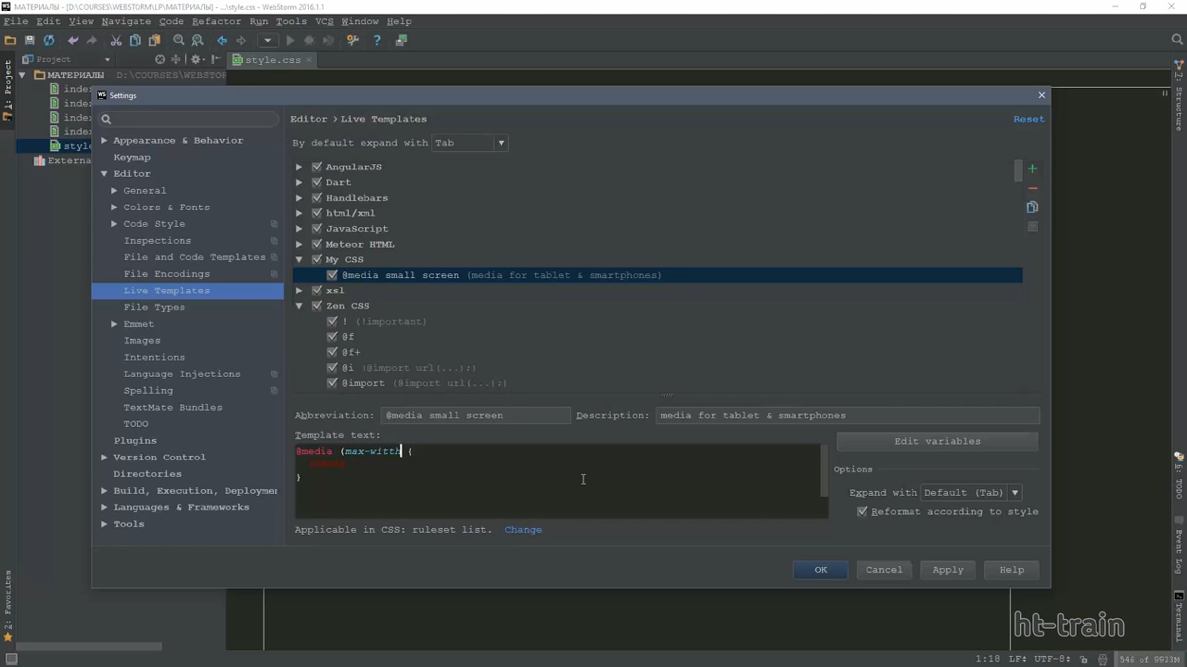Click the Change context link
This screenshot has width=1187, height=667.
point(523,530)
